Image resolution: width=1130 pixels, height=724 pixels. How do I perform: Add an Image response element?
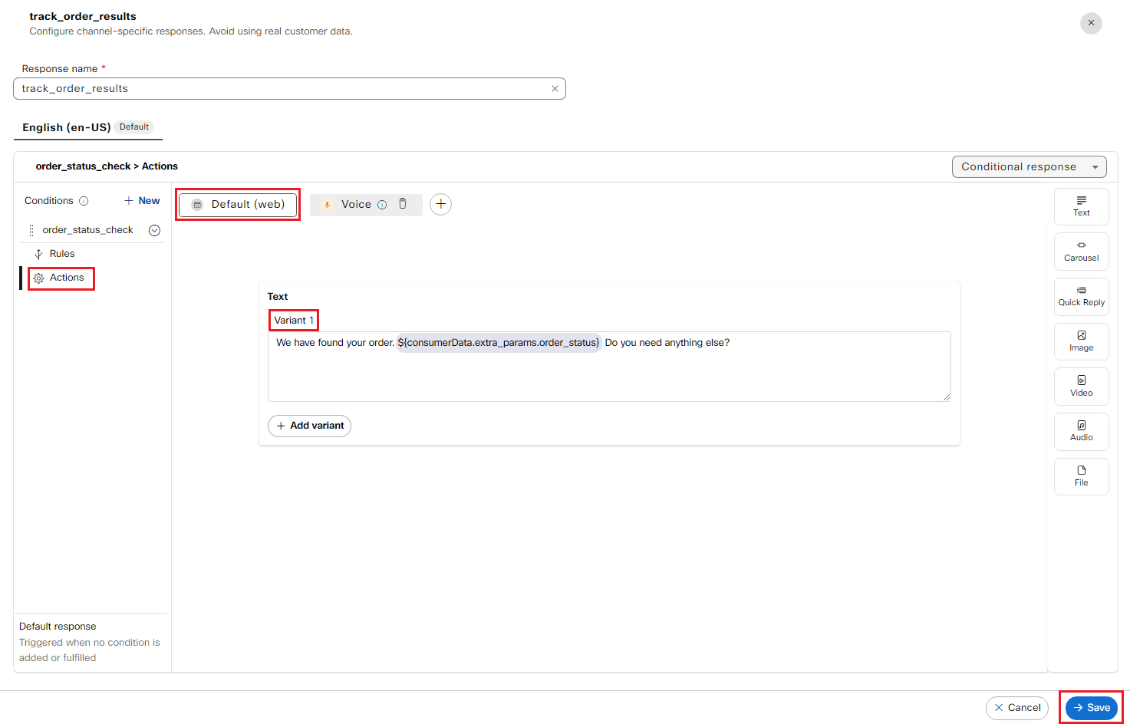pos(1081,341)
